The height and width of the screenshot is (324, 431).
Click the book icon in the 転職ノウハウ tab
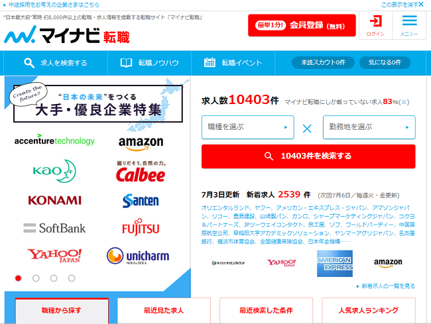(126, 63)
